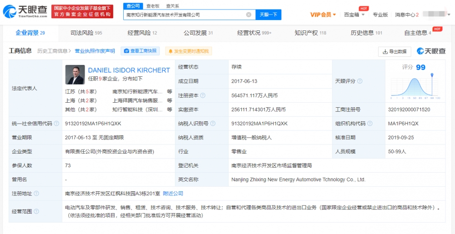Click the help icon next to 注册资本
455x234 pixels.
[x=203, y=95]
